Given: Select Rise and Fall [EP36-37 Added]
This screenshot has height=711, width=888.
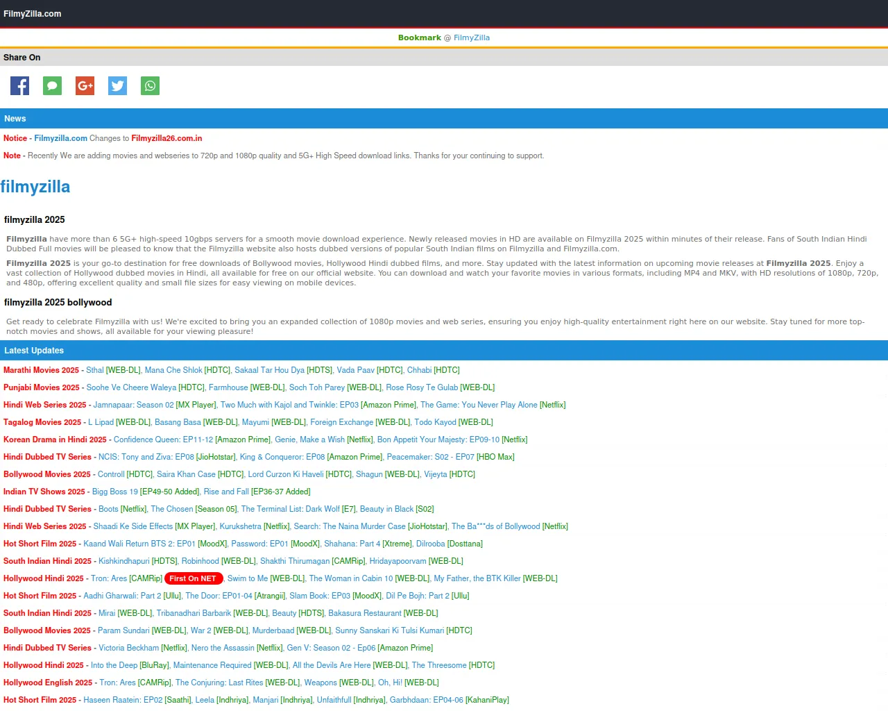Looking at the screenshot, I should [257, 492].
